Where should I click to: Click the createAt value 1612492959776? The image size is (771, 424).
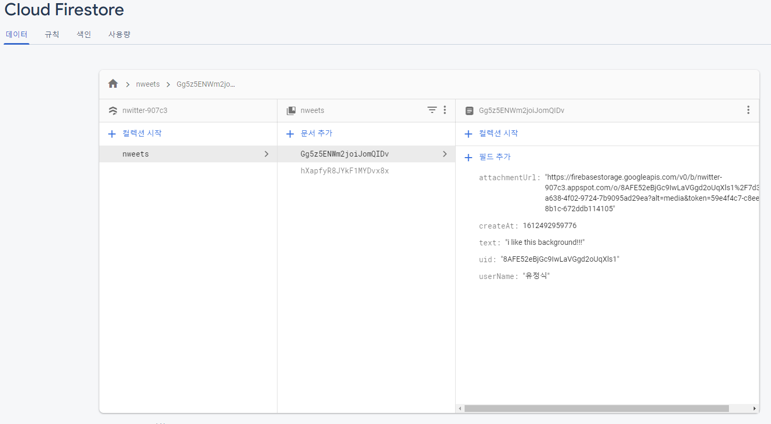(549, 225)
